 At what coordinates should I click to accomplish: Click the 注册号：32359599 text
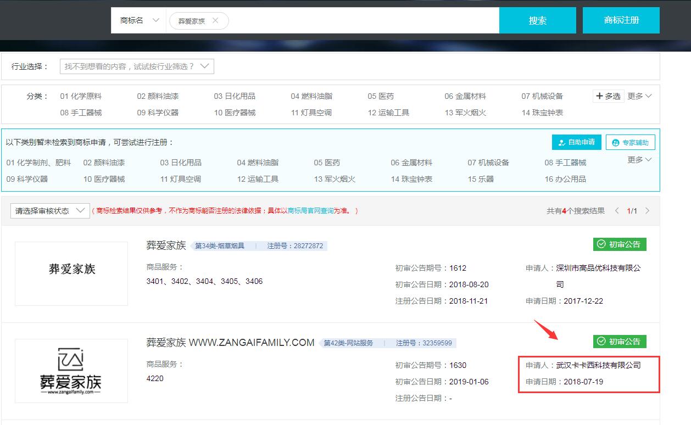click(x=424, y=343)
